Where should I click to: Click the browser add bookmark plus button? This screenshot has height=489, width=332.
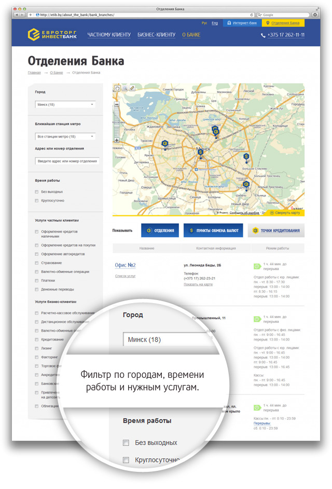click(x=30, y=15)
